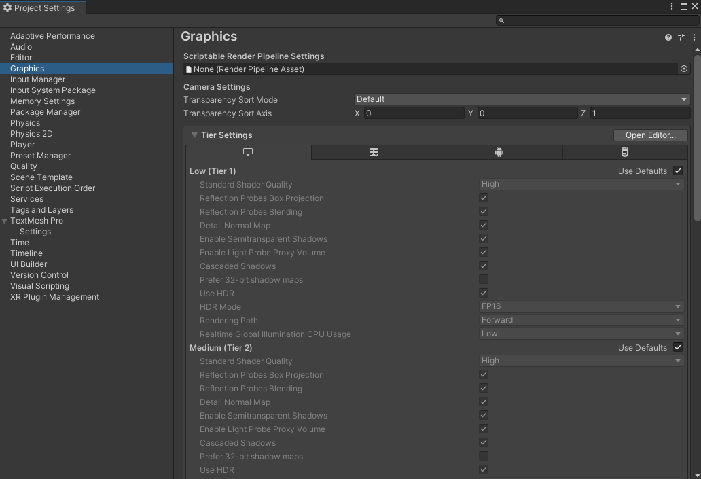Viewport: 701px width, 479px height.
Task: Select Settings under TextMesh Pro
Action: pyautogui.click(x=35, y=232)
